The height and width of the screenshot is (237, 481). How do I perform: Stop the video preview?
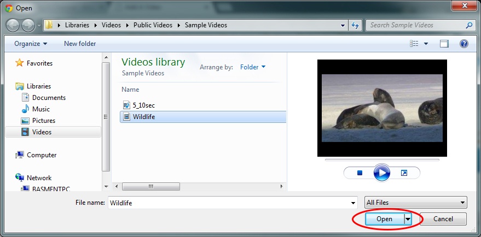[360, 173]
